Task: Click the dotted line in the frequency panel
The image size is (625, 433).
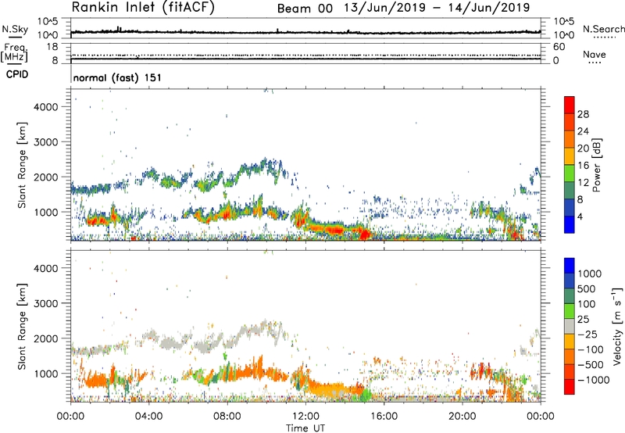Action: (x=305, y=55)
